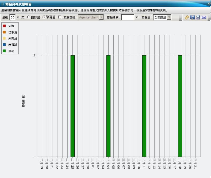Viewport: 211px width, 178px height.
Task: Click the days input field showing 30
Action: (13, 17)
